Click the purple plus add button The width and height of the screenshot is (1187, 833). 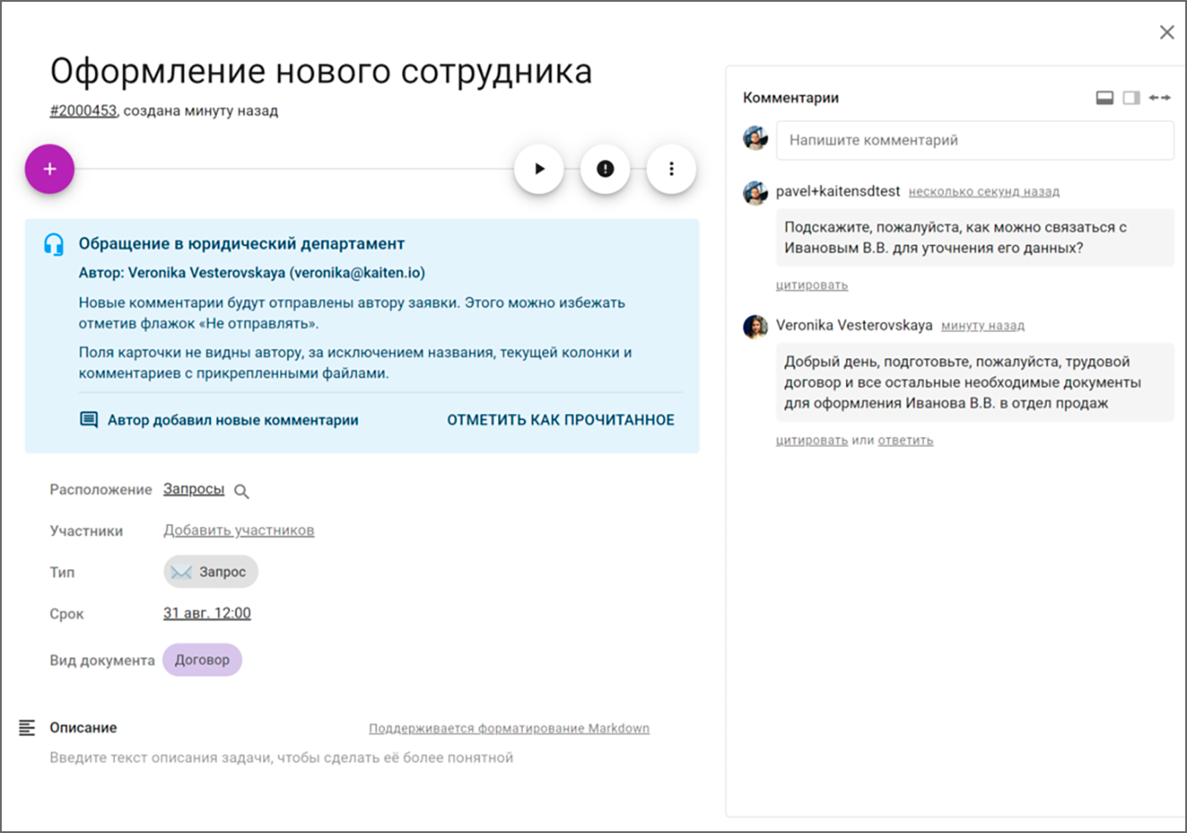[x=50, y=169]
